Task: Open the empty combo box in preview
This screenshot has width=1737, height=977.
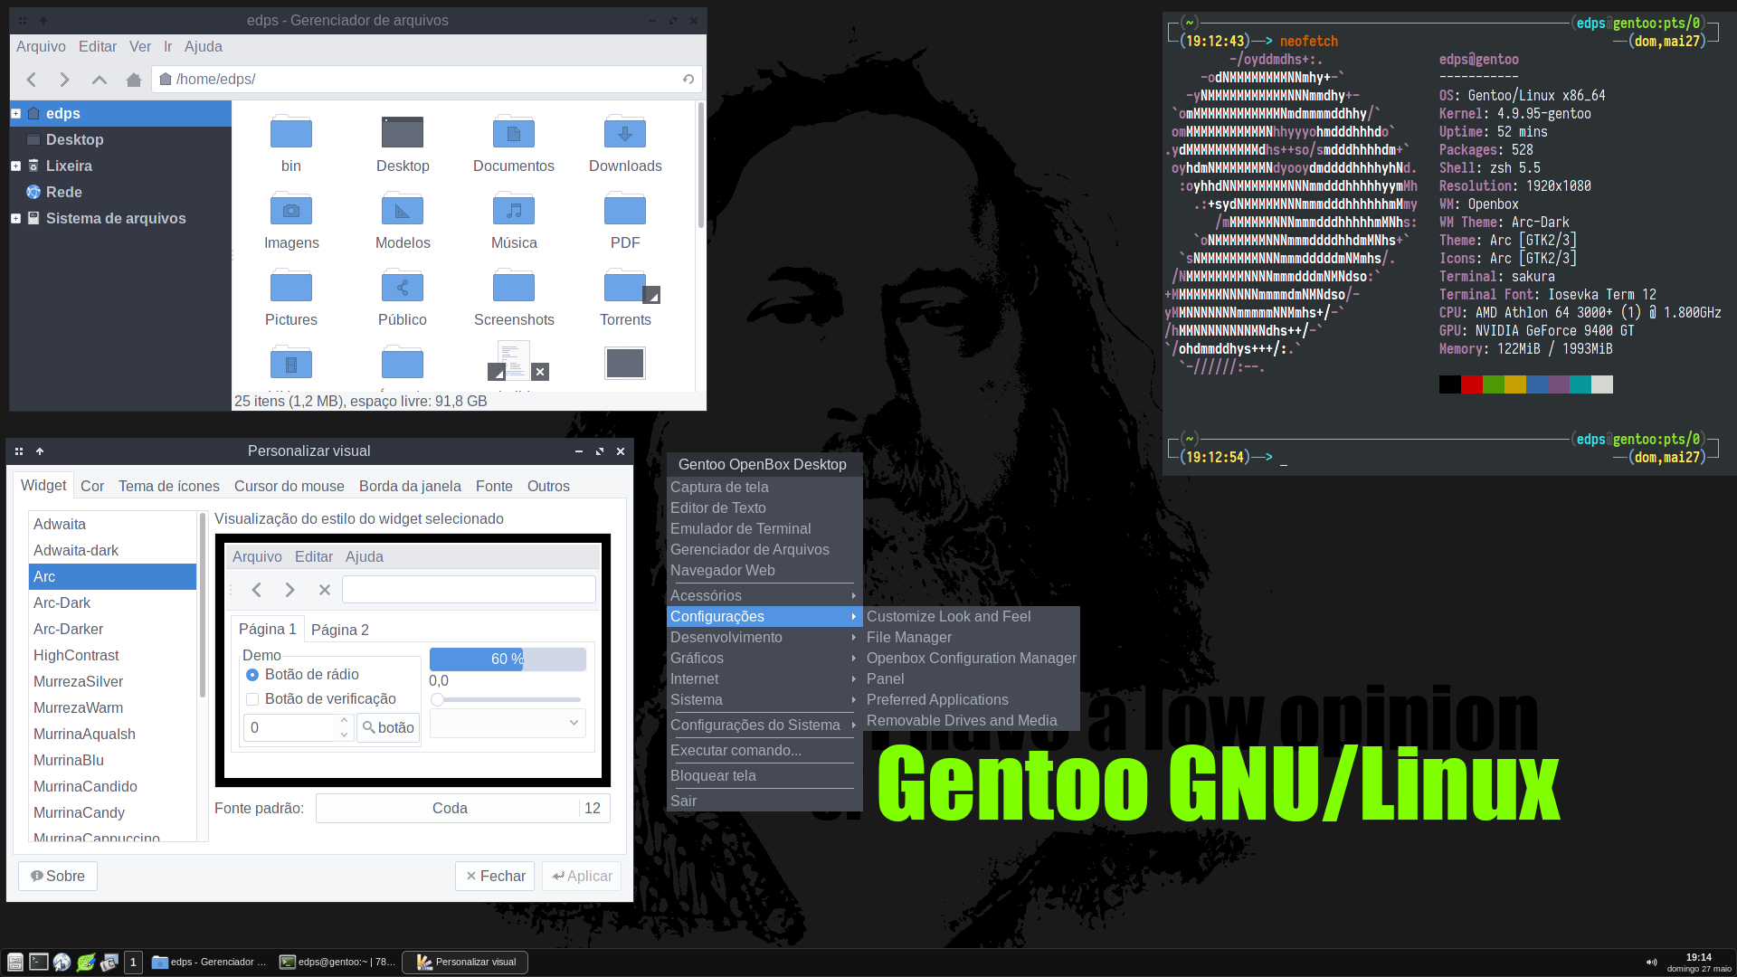Action: coord(508,724)
